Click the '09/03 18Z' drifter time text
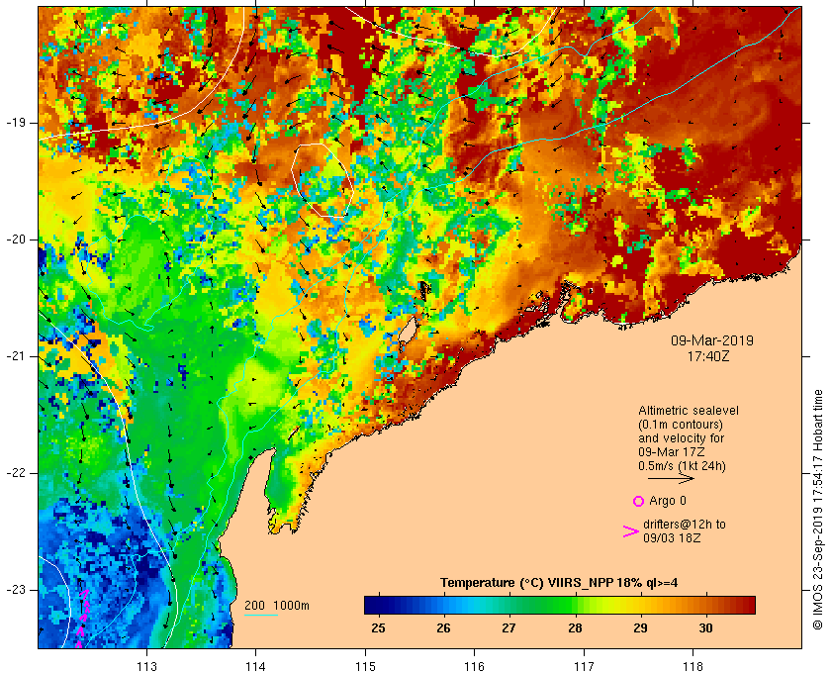Viewport: 831px width, 673px height. pyautogui.click(x=672, y=538)
